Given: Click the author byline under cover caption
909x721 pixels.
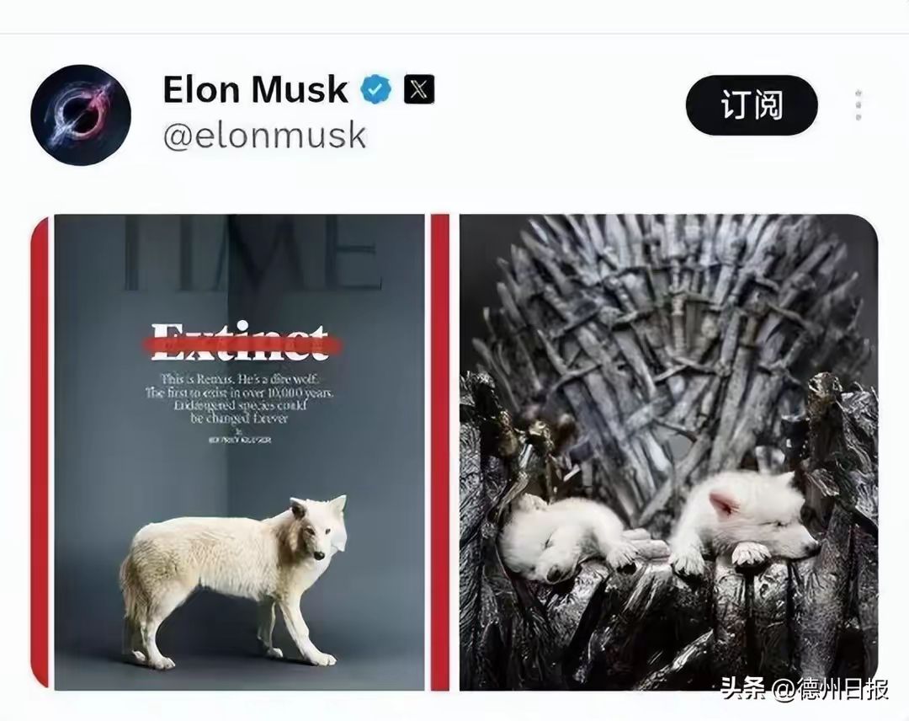Looking at the screenshot, I should (239, 440).
